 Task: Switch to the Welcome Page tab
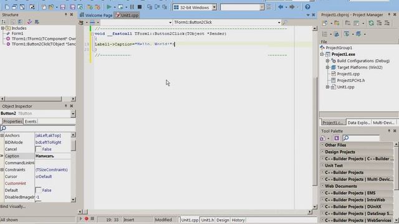tap(96, 15)
